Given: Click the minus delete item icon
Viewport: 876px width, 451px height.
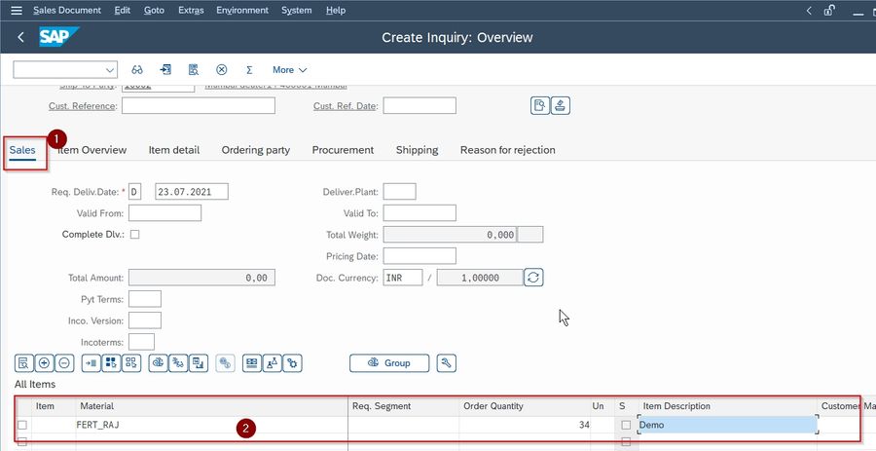Looking at the screenshot, I should coord(64,363).
